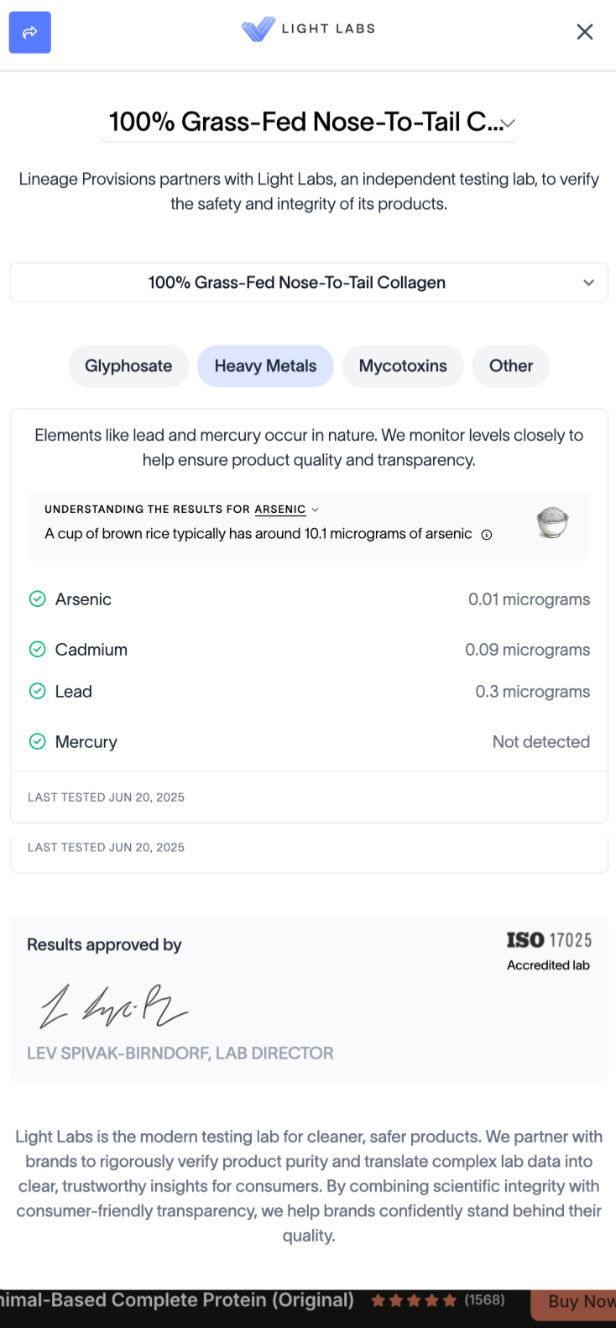The height and width of the screenshot is (1328, 616).
Task: Click the green check icon next to Cadmium
Action: click(x=38, y=650)
